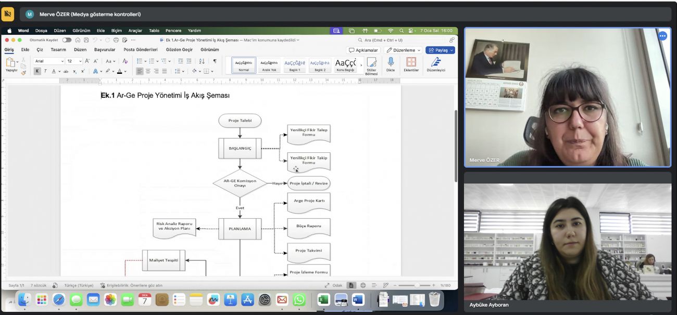Toggle bold (K) formatting

tap(37, 71)
